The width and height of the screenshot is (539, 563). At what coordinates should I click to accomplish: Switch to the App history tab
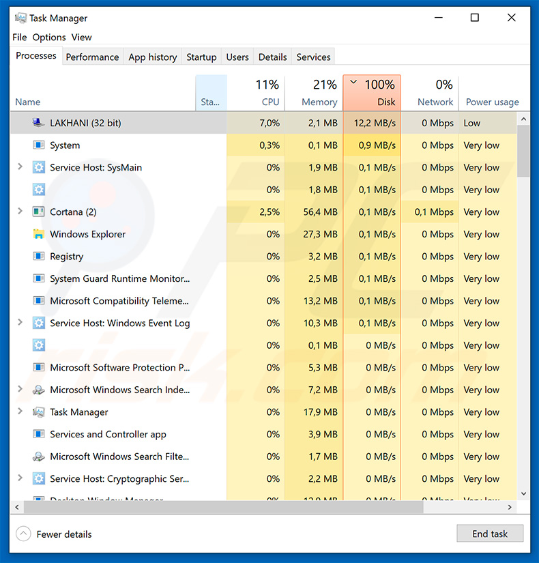click(x=153, y=57)
